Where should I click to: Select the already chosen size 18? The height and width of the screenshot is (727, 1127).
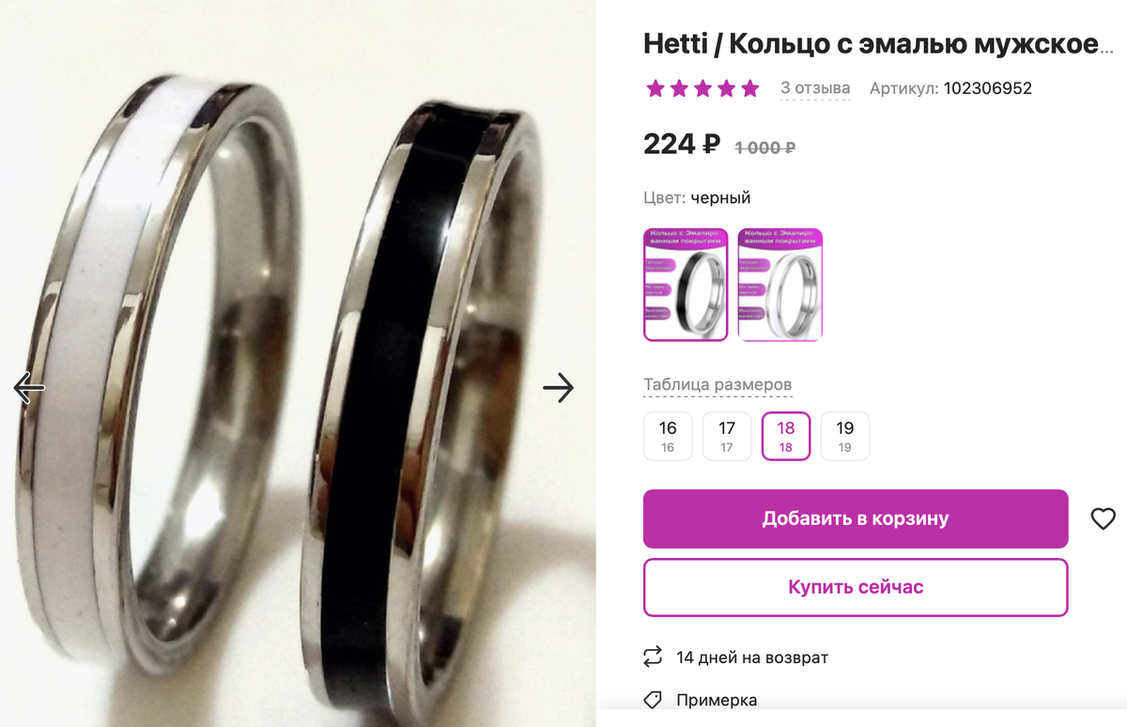(x=786, y=436)
